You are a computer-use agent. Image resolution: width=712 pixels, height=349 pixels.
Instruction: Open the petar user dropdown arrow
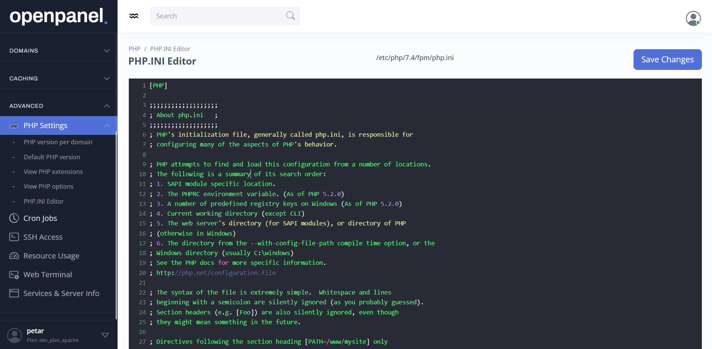105,335
